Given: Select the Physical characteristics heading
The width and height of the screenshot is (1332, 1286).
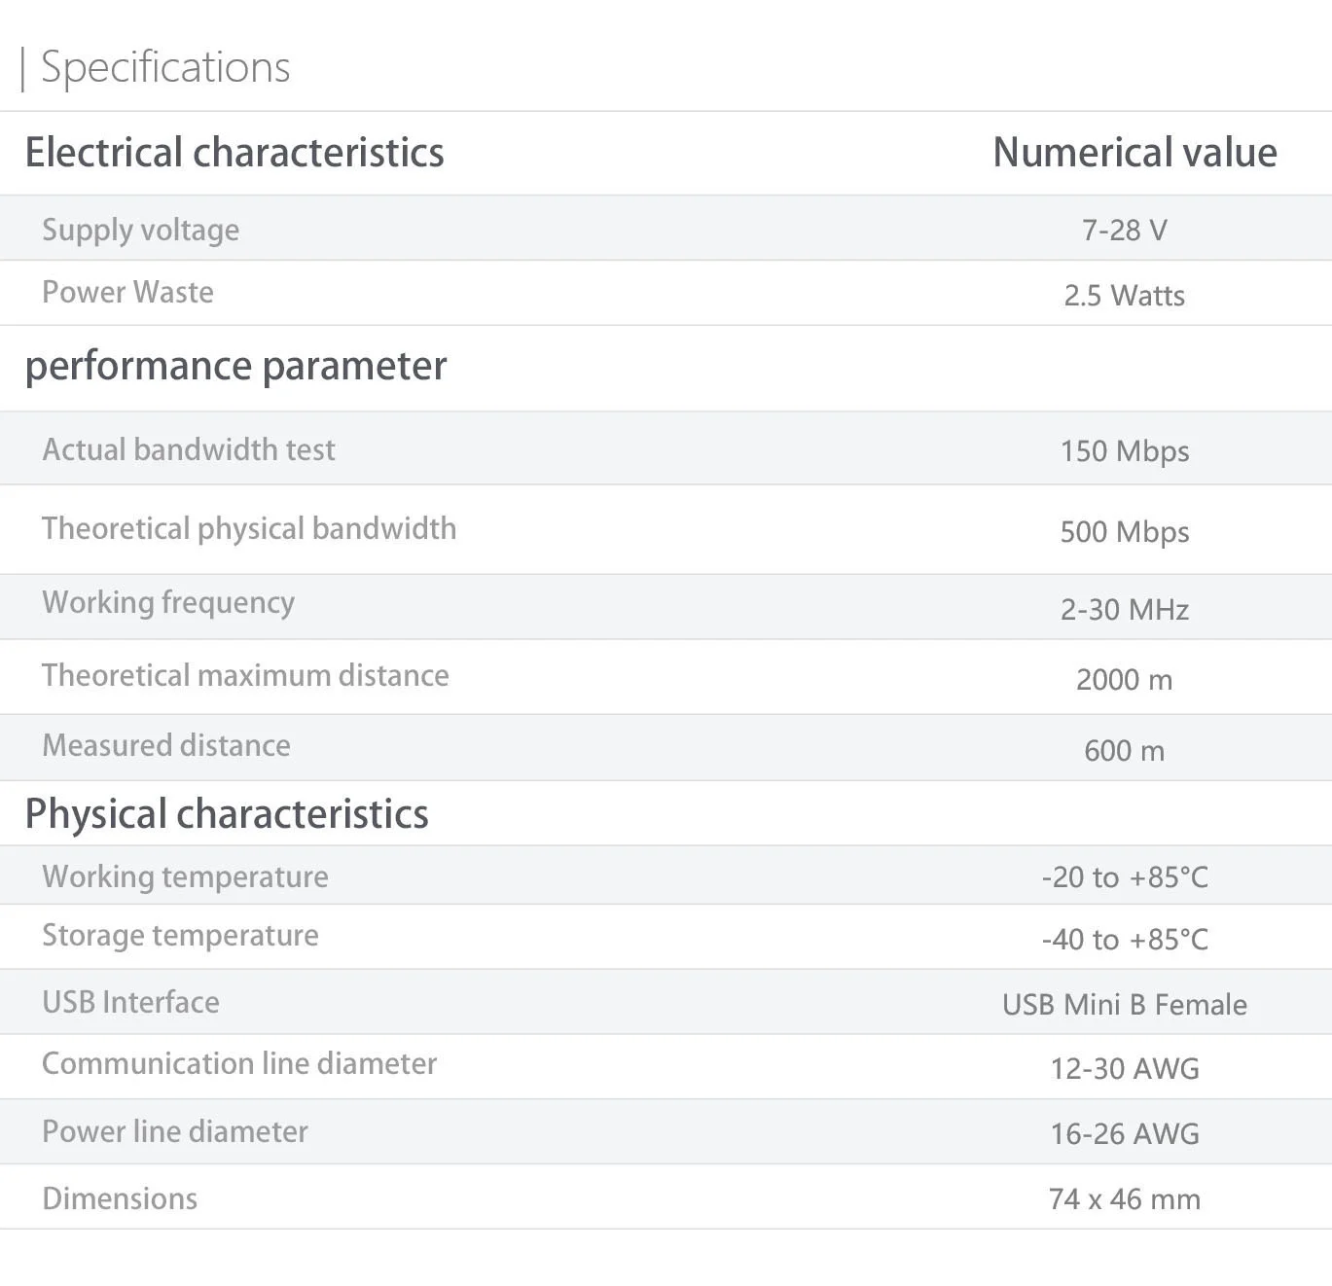Looking at the screenshot, I should (227, 814).
